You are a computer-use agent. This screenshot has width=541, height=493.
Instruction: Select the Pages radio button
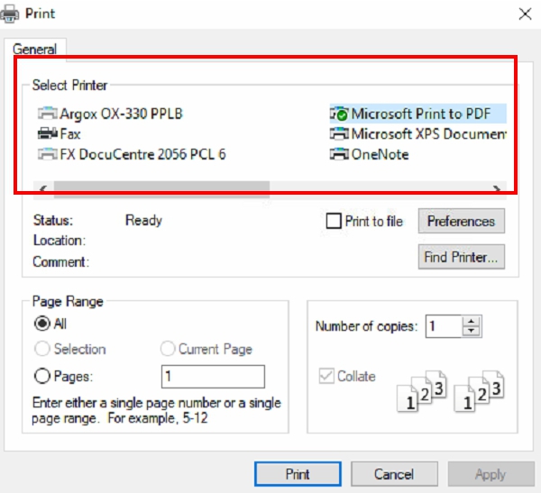point(42,376)
